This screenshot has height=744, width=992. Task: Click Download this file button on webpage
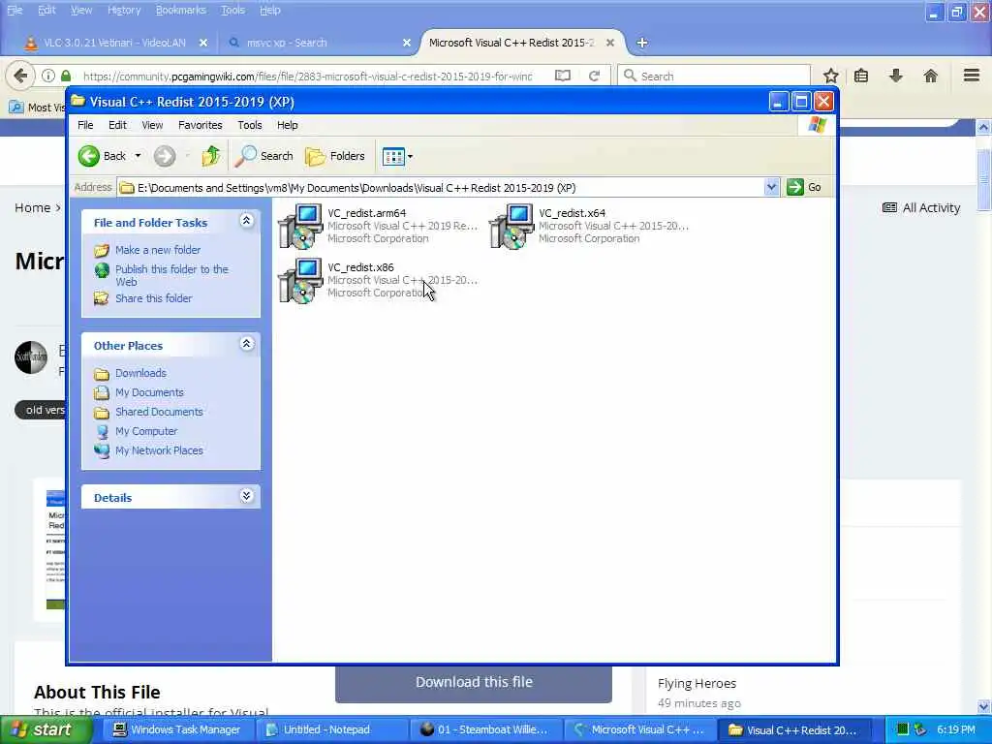point(474,682)
